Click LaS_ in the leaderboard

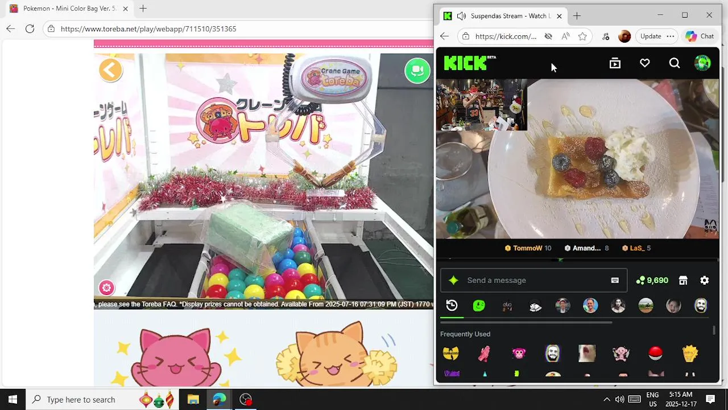pos(636,248)
